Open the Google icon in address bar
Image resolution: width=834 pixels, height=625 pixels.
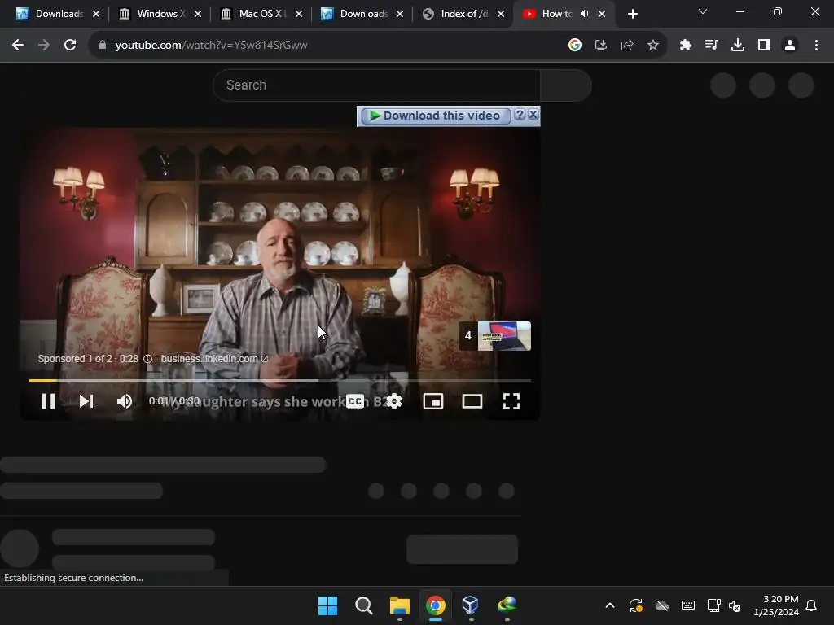[574, 46]
